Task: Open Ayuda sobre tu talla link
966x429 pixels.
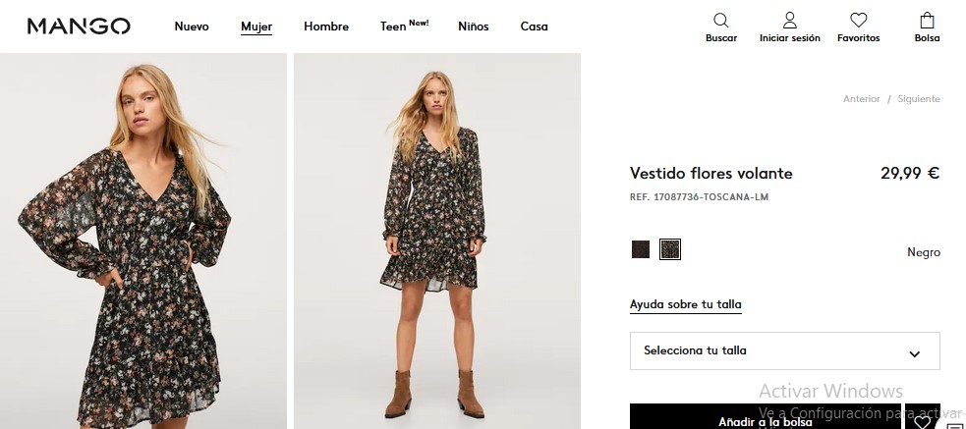Action: [x=685, y=304]
